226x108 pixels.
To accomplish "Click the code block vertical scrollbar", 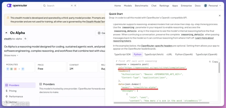I will (x=219, y=68).
